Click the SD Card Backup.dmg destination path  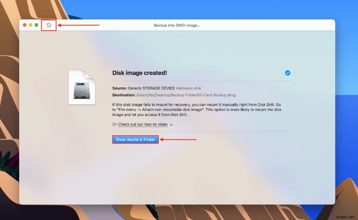[x=186, y=95]
